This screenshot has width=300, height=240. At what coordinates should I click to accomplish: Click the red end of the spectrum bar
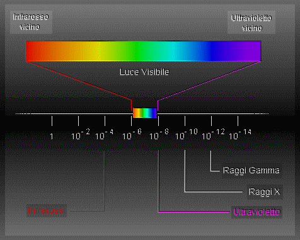pyautogui.click(x=33, y=51)
